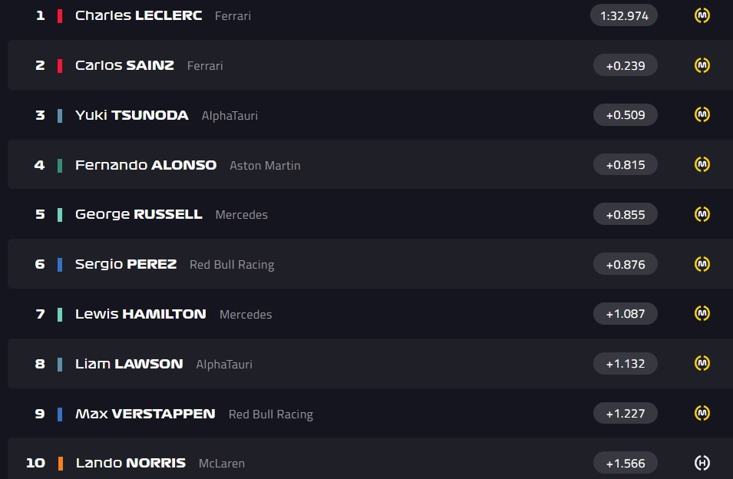This screenshot has height=479, width=733.
Task: Click the hard tyre icon beside Norris
Action: coord(702,463)
